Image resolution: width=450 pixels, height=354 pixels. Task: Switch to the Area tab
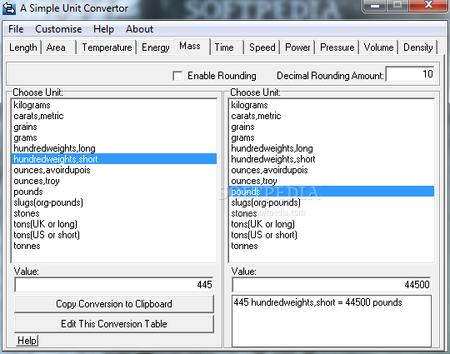58,47
